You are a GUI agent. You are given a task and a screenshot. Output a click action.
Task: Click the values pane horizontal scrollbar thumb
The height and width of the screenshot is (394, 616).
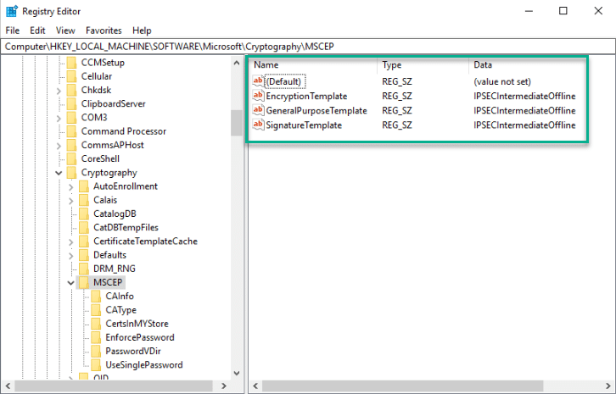[403, 386]
